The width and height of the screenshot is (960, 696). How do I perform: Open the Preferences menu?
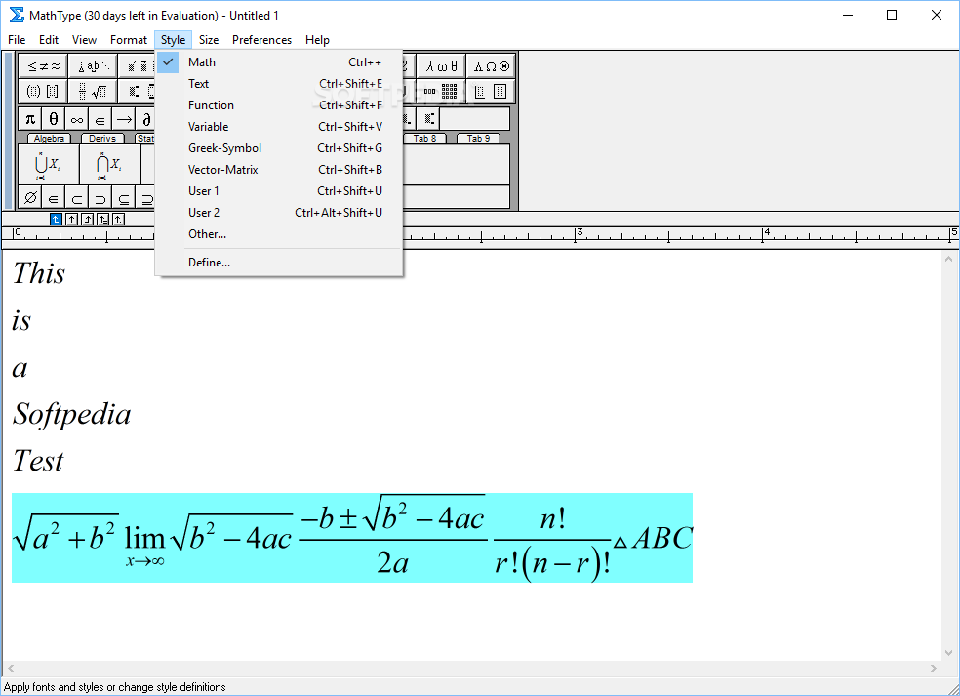[262, 40]
